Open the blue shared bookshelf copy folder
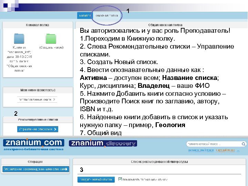Screen dimensions: 248x186 [19, 39]
